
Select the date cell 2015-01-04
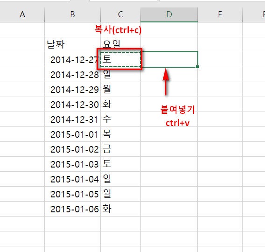[x=72, y=179]
